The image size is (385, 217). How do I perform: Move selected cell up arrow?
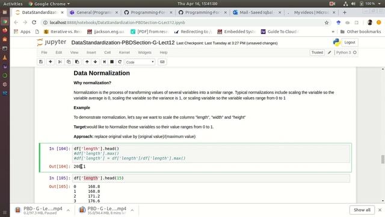pyautogui.click(x=87, y=62)
